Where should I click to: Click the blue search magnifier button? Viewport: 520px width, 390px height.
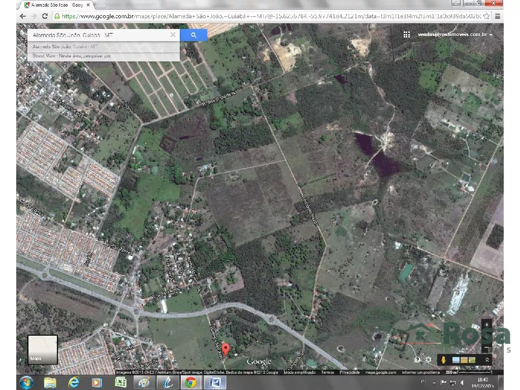coord(193,35)
